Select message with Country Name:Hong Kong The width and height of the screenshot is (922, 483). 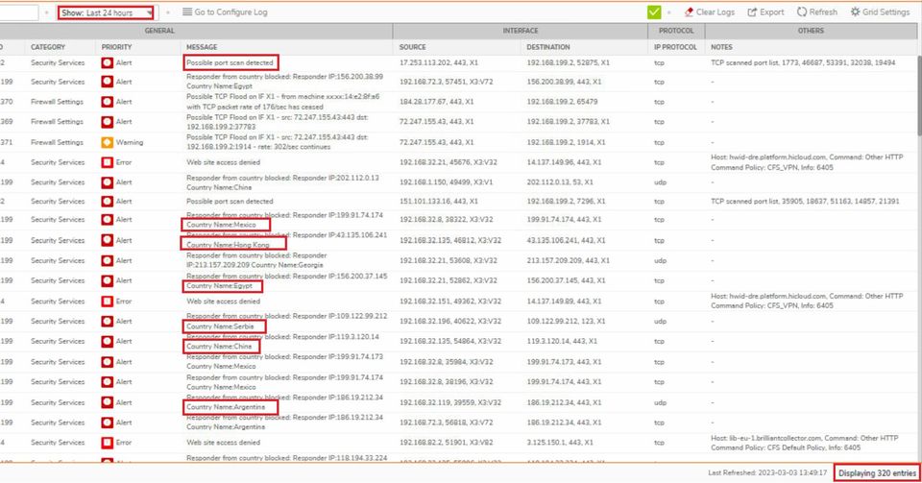pyautogui.click(x=286, y=240)
